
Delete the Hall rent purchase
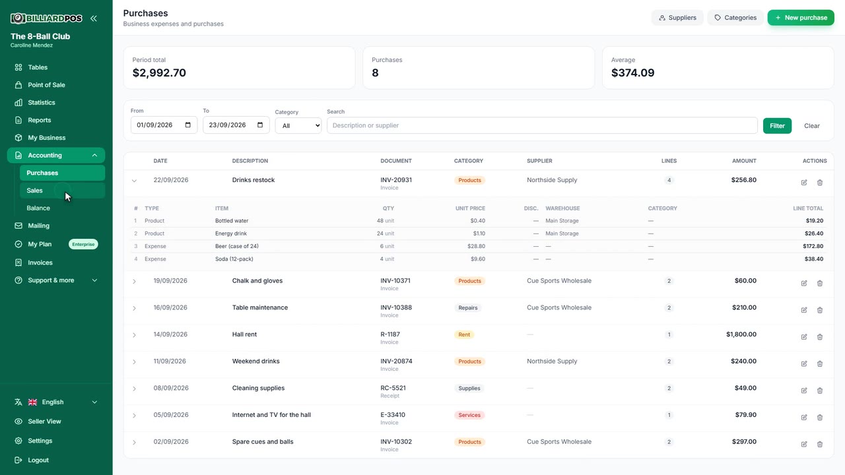(x=820, y=337)
